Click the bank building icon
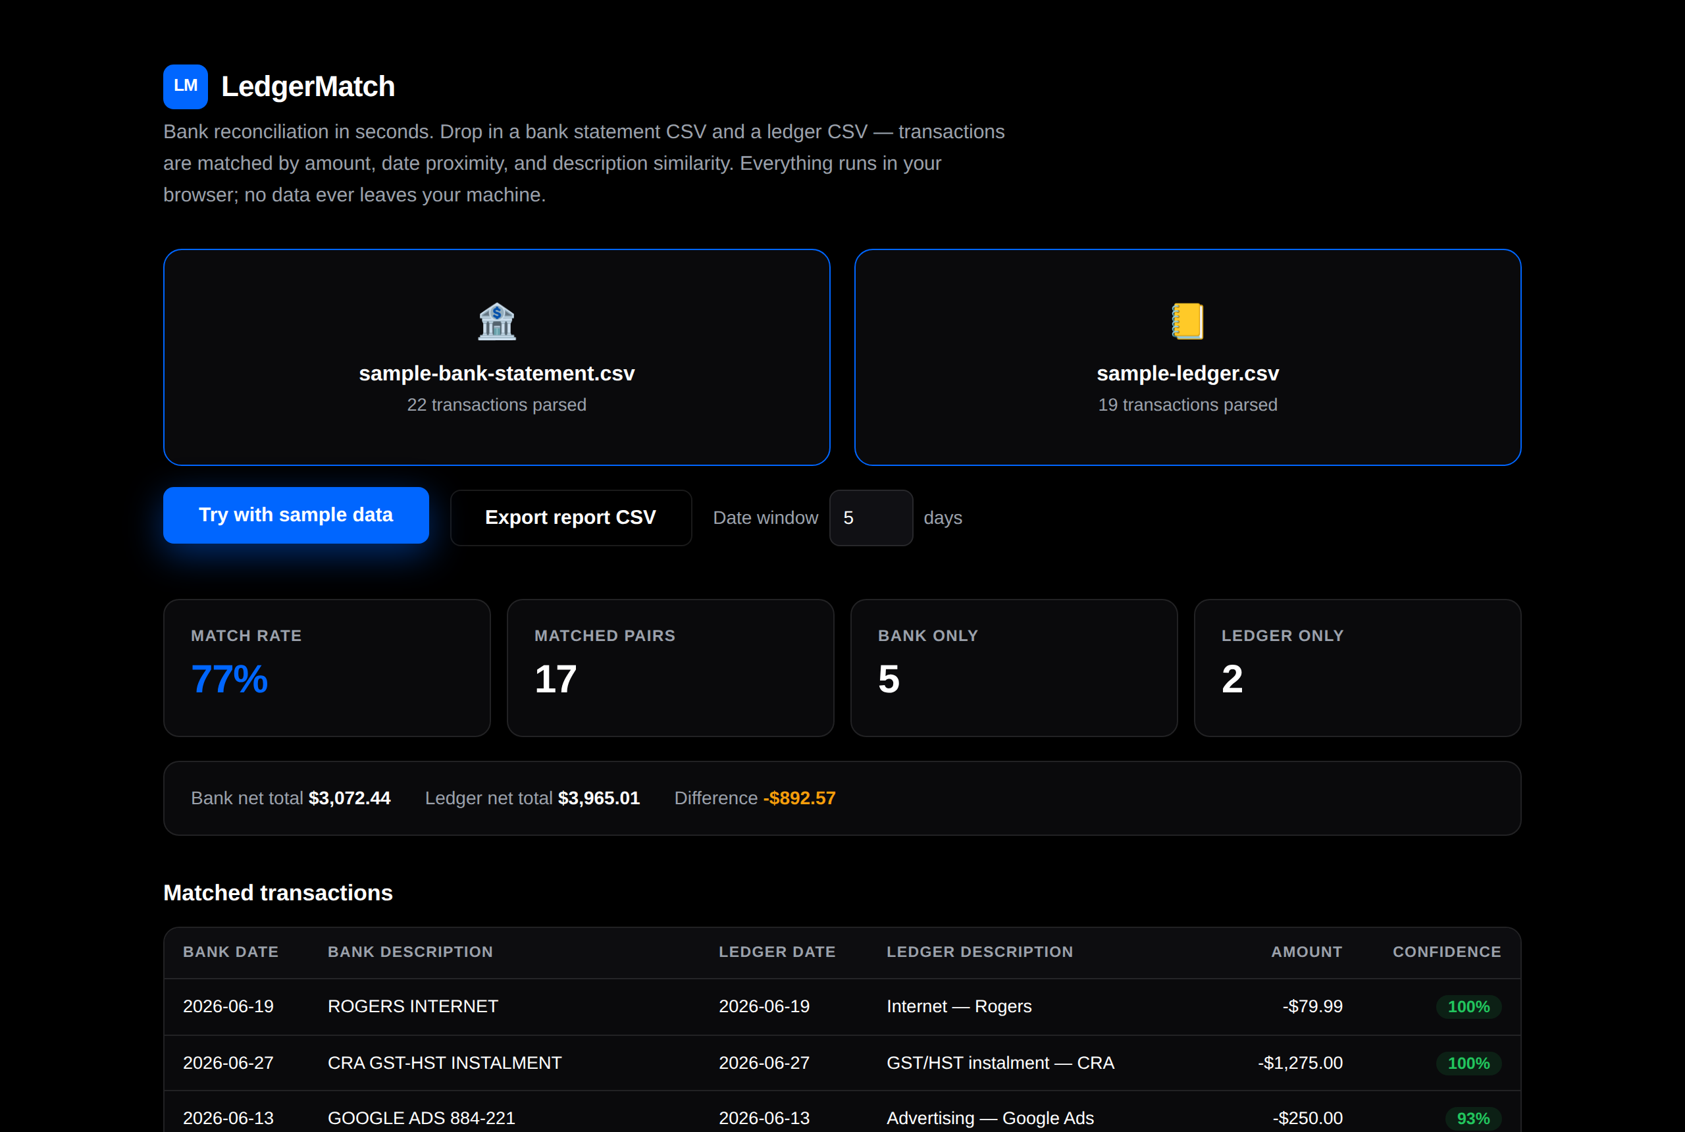Viewport: 1685px width, 1132px height. (497, 321)
